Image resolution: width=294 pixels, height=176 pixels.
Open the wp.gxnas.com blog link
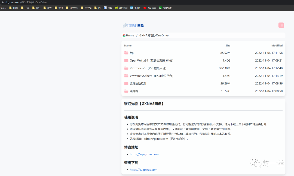tap(144, 154)
